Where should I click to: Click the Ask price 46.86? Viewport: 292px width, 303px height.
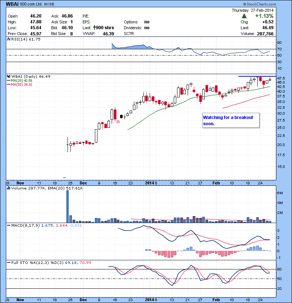point(67,16)
